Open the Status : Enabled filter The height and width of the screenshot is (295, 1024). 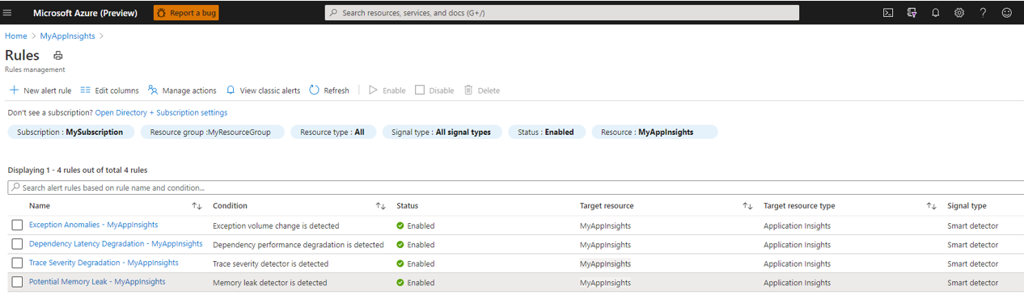point(546,132)
